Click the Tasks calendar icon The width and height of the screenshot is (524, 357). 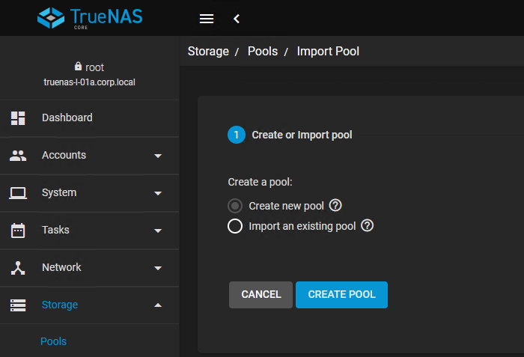18,231
